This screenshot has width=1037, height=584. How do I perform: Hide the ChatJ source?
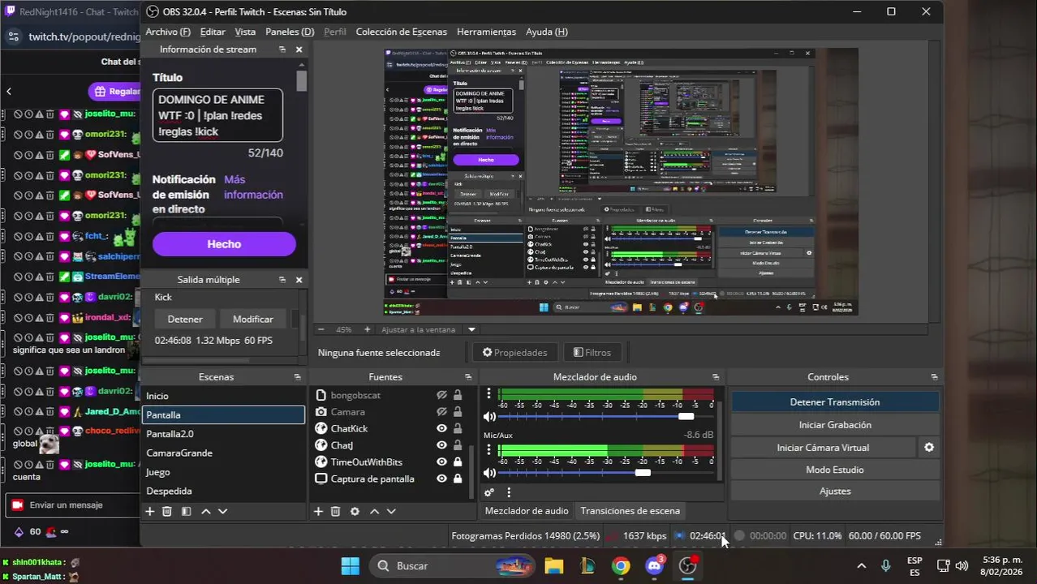pos(441,445)
